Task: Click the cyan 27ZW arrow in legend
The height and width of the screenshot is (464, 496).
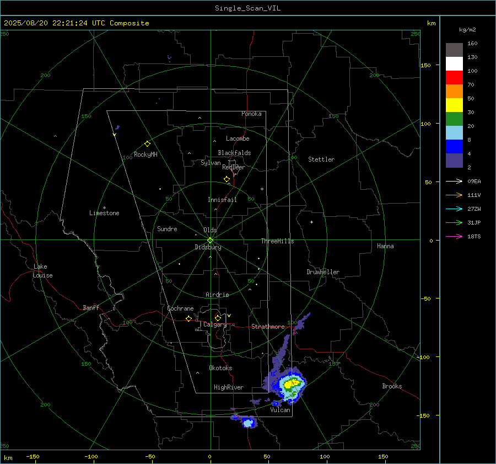Action: click(454, 209)
